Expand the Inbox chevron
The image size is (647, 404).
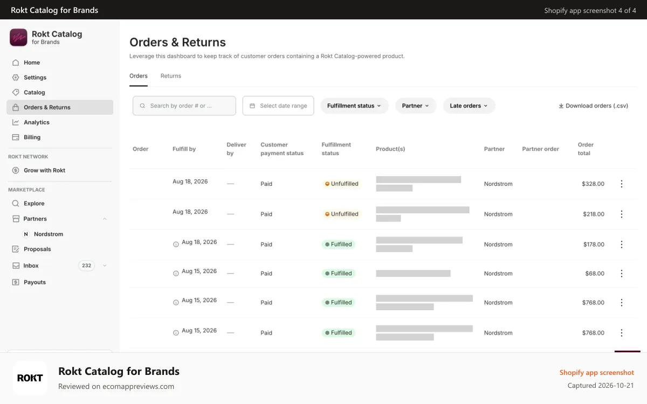(x=105, y=266)
